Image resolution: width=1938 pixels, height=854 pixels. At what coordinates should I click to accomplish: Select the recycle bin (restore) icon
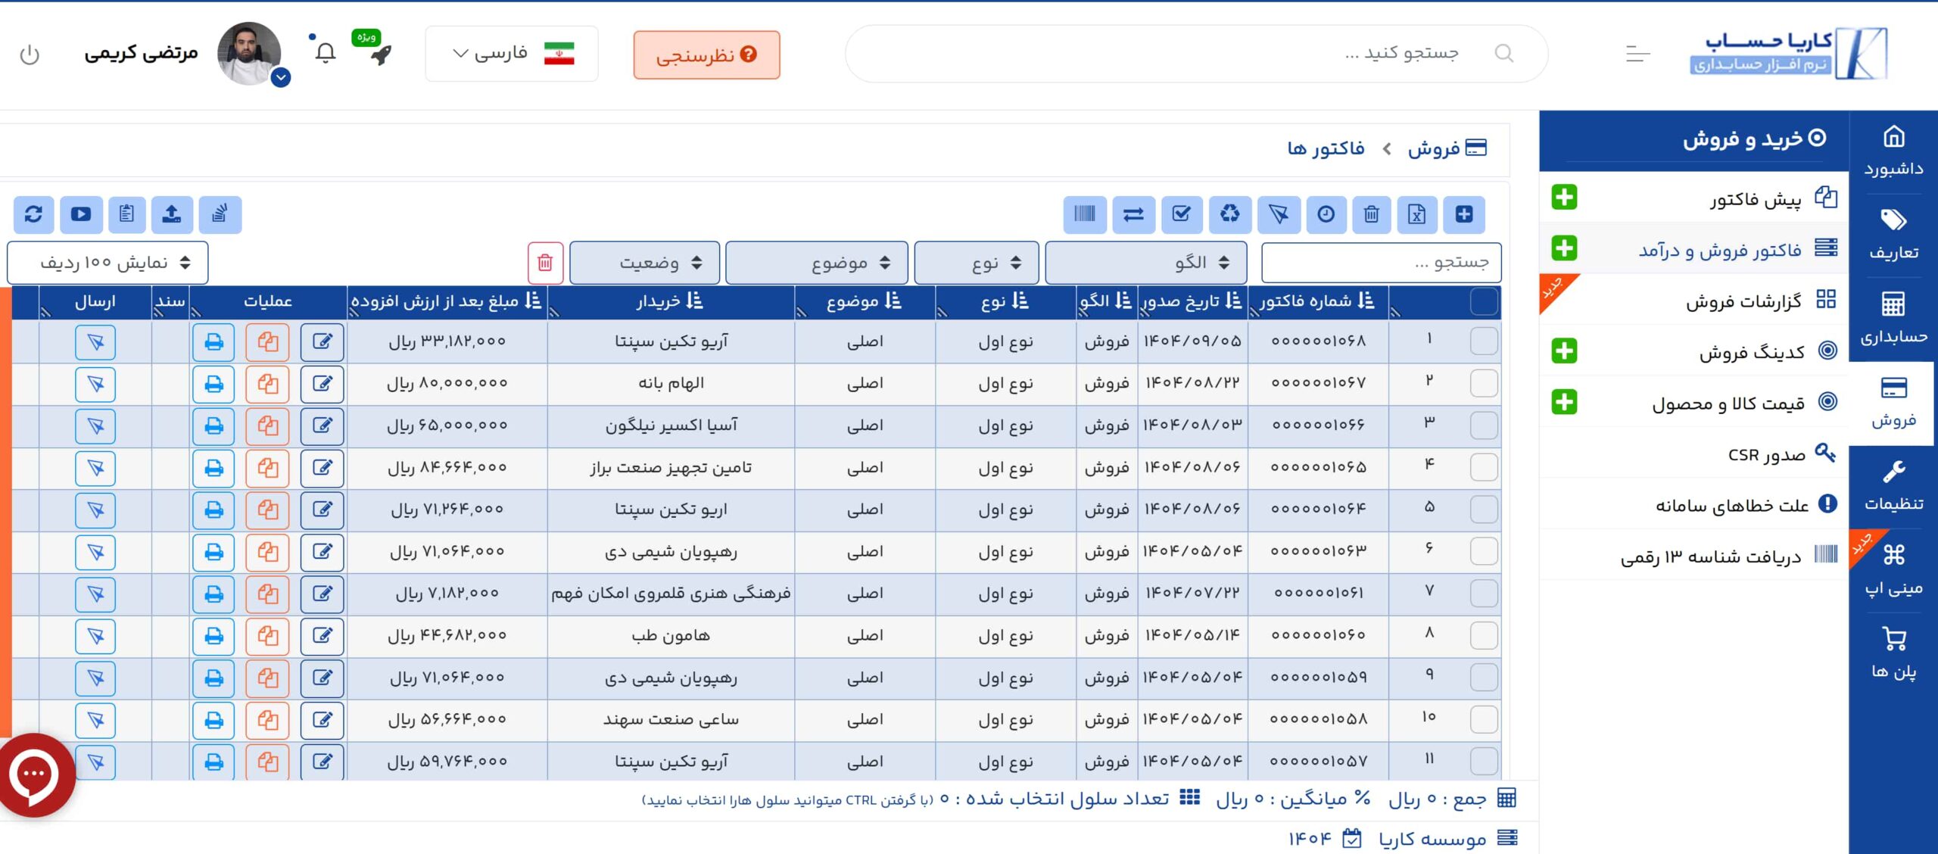tap(1230, 214)
